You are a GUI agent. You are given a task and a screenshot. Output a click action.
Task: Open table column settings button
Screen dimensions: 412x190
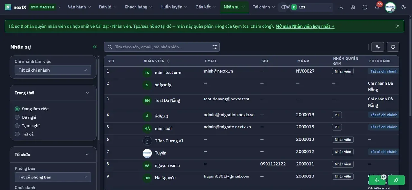pyautogui.click(x=378, y=47)
